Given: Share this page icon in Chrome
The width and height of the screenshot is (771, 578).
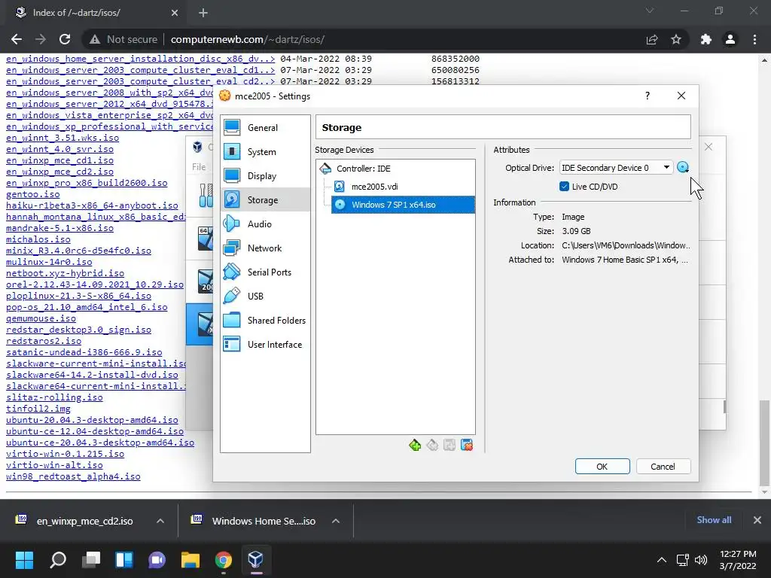Looking at the screenshot, I should point(652,39).
